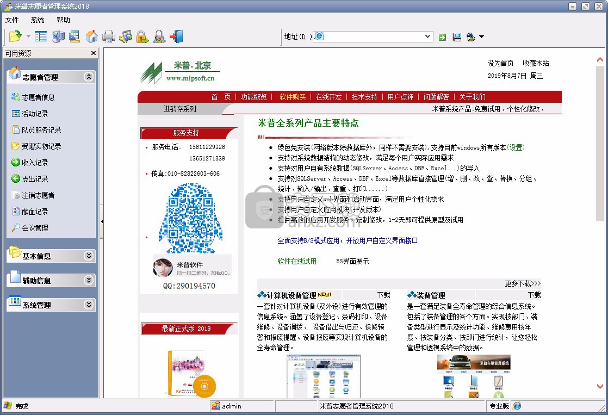The image size is (608, 415).
Task: Open the users and key permissions icon
Action: pyautogui.click(x=126, y=36)
